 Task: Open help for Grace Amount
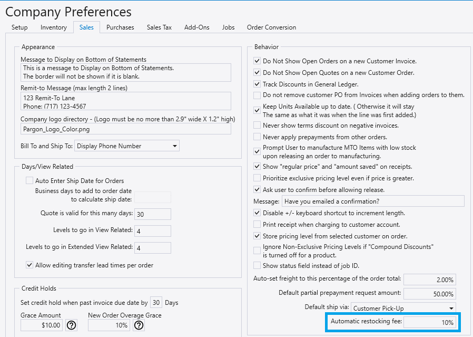(72, 325)
